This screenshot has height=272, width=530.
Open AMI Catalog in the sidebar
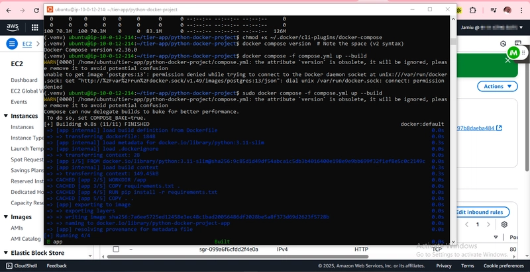click(x=26, y=239)
